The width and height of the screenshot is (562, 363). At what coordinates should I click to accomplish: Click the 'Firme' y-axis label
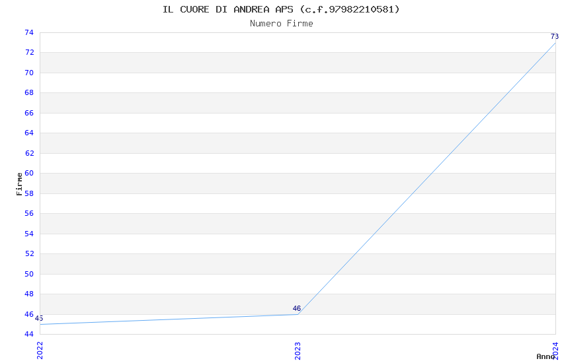[19, 184]
